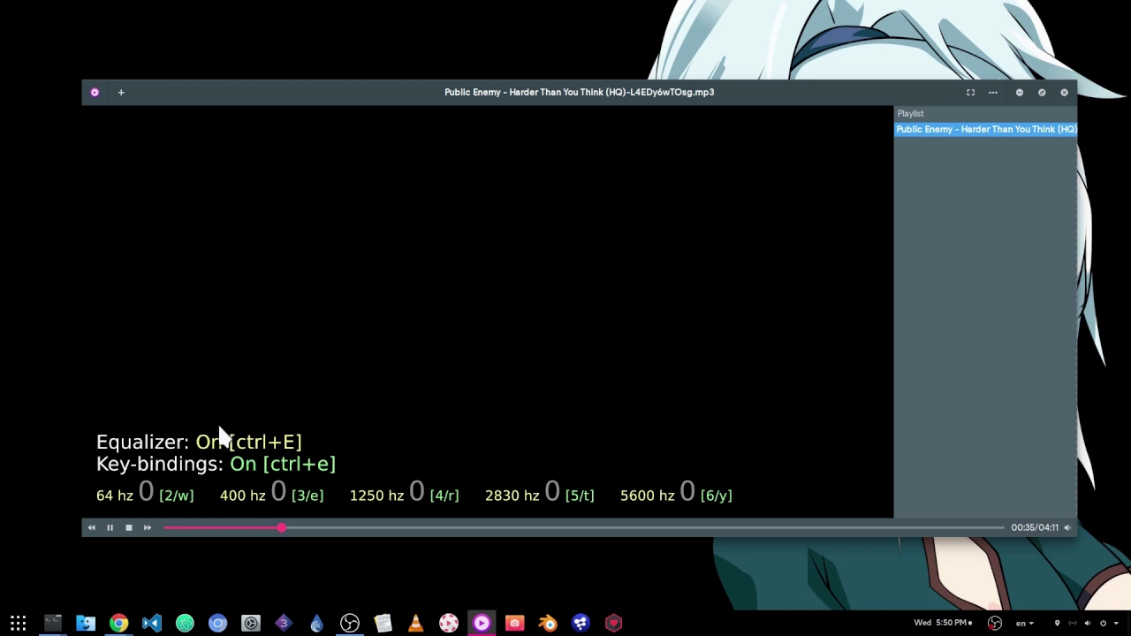Viewport: 1131px width, 636px height.
Task: Launch Chromium from the taskbar
Action: click(217, 623)
